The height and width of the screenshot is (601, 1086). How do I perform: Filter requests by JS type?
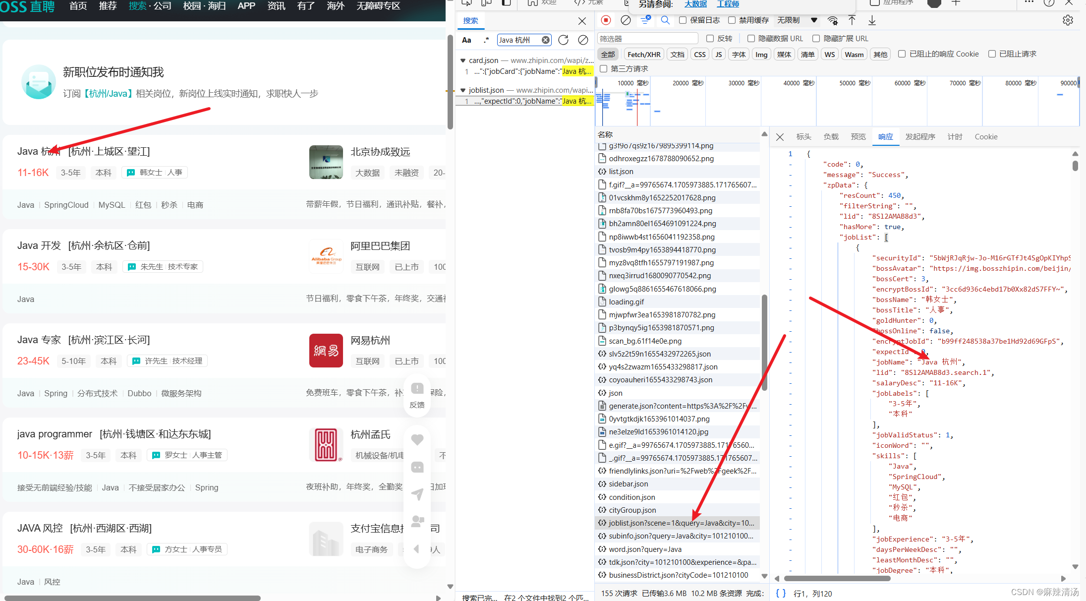pyautogui.click(x=719, y=55)
